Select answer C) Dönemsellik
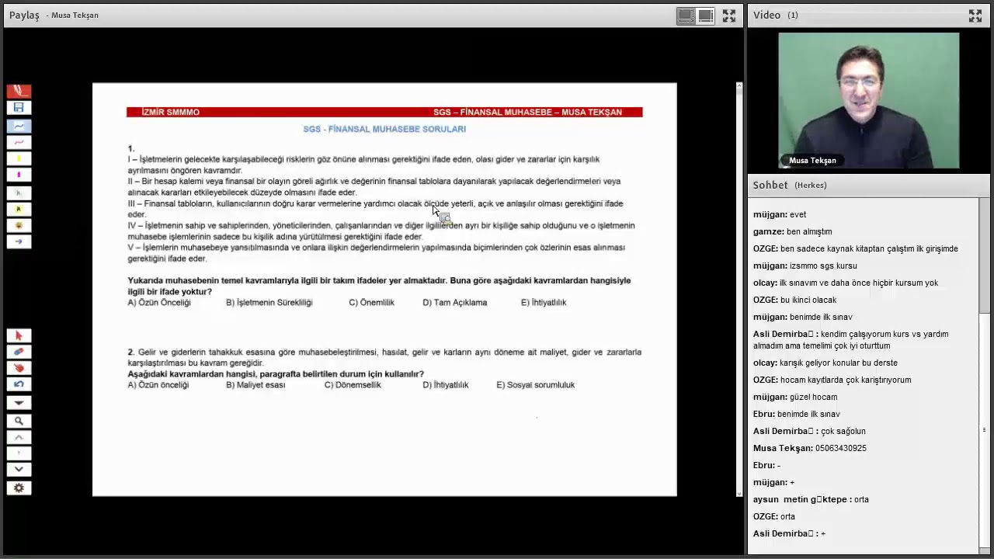This screenshot has width=994, height=559. coord(353,385)
